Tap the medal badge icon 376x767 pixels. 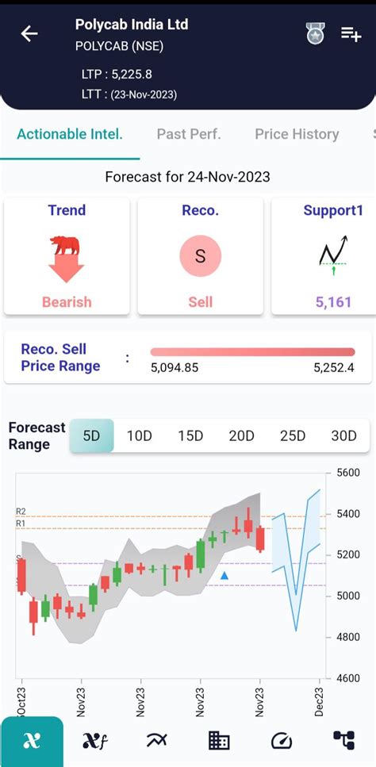point(316,34)
